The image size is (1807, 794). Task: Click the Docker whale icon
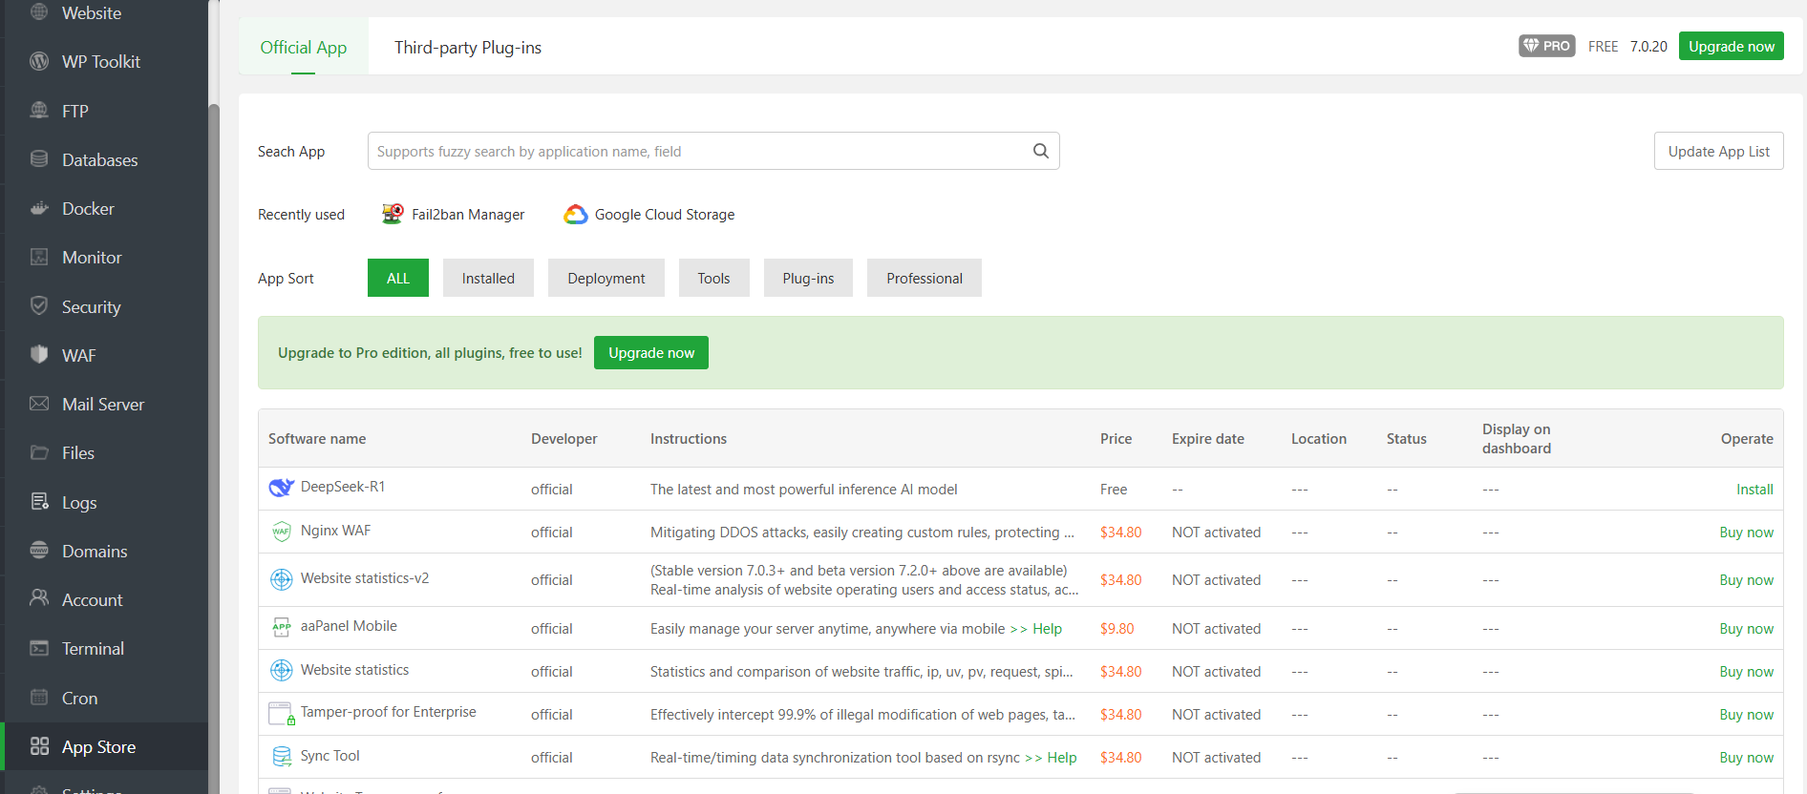[39, 208]
